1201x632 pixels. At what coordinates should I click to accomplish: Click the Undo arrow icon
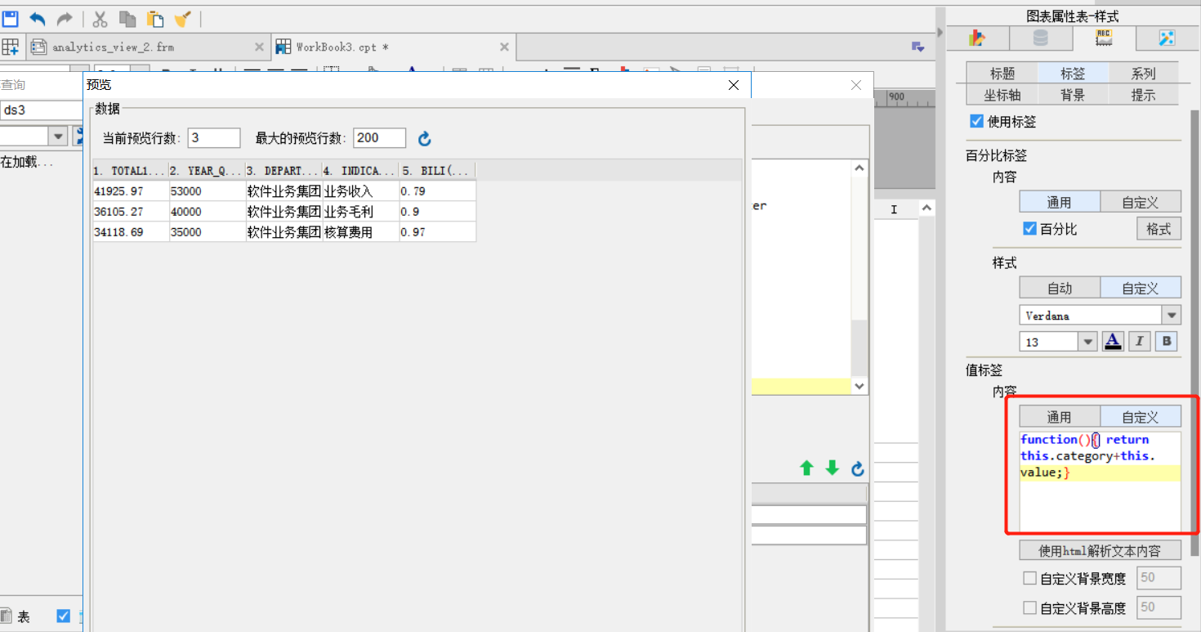pos(38,18)
